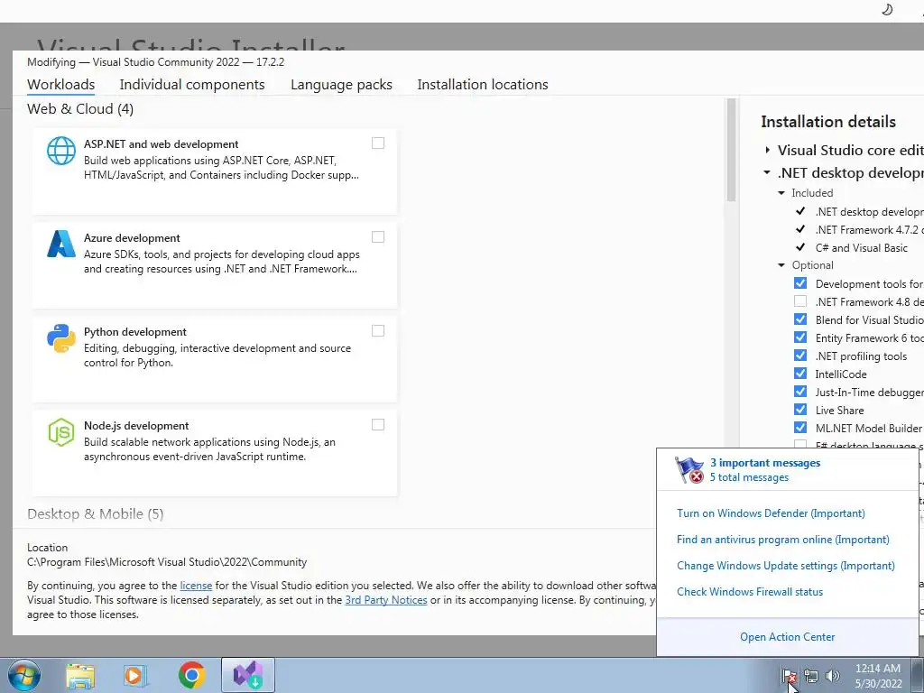924x693 pixels.
Task: Uncheck Blend for Visual Studio
Action: [x=800, y=319]
